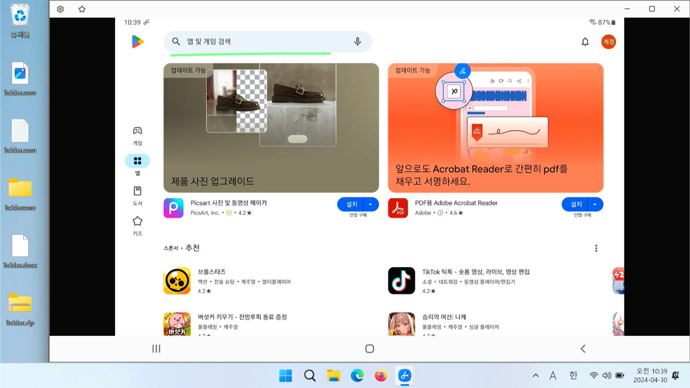
Task: Open Firefox from the Windows taskbar
Action: point(380,375)
